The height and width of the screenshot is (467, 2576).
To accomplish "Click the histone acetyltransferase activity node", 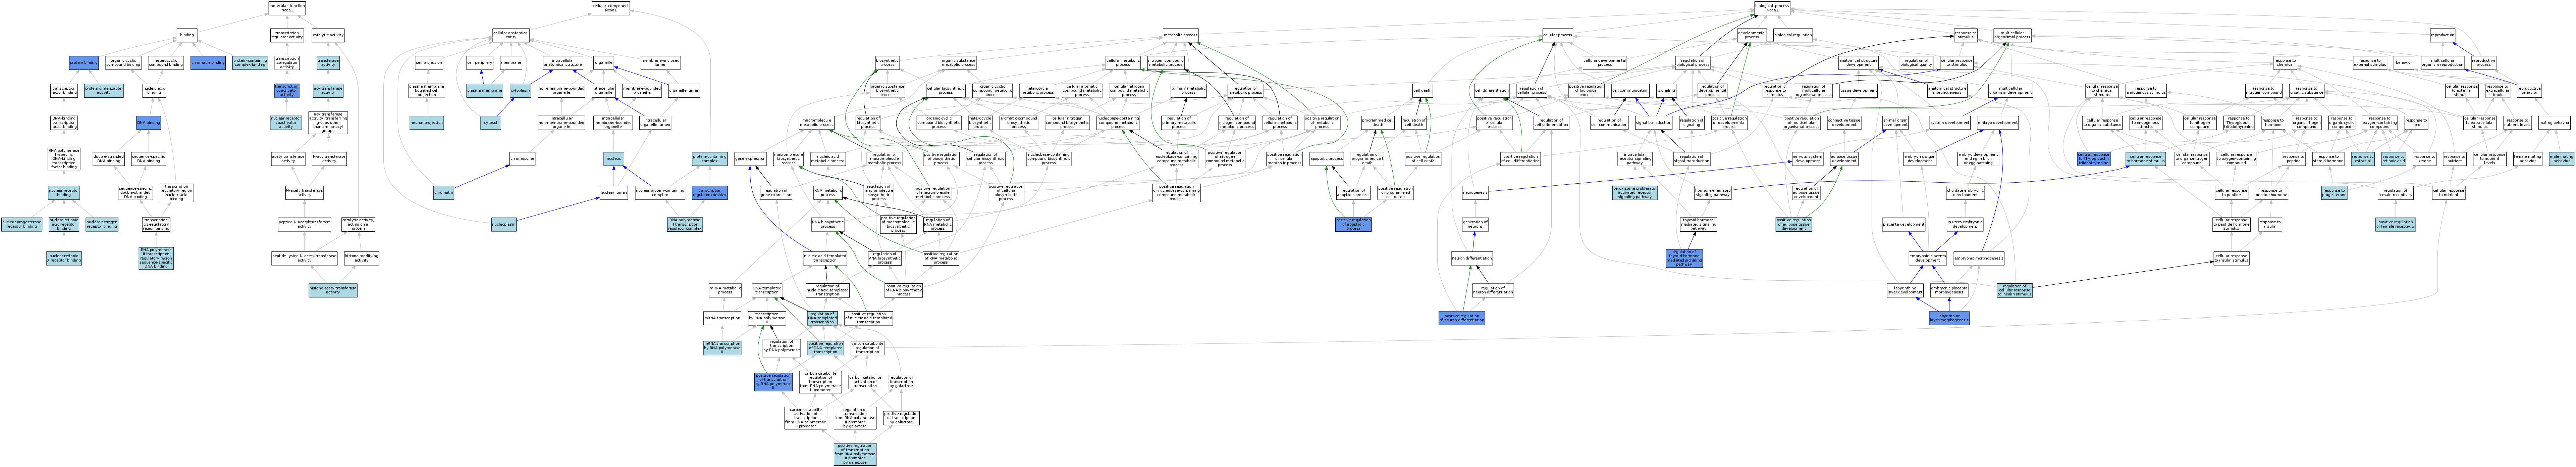I will coord(333,290).
